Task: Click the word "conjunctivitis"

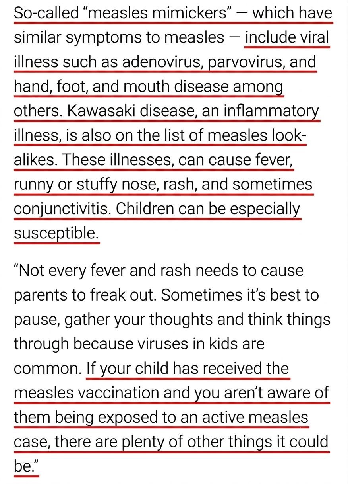Action: coord(63,209)
